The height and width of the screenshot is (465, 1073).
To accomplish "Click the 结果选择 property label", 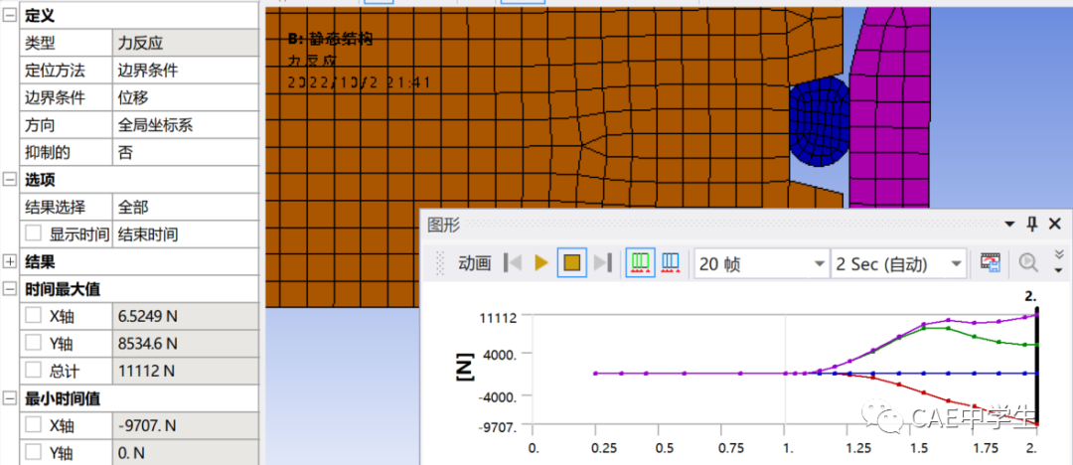I will (x=56, y=208).
